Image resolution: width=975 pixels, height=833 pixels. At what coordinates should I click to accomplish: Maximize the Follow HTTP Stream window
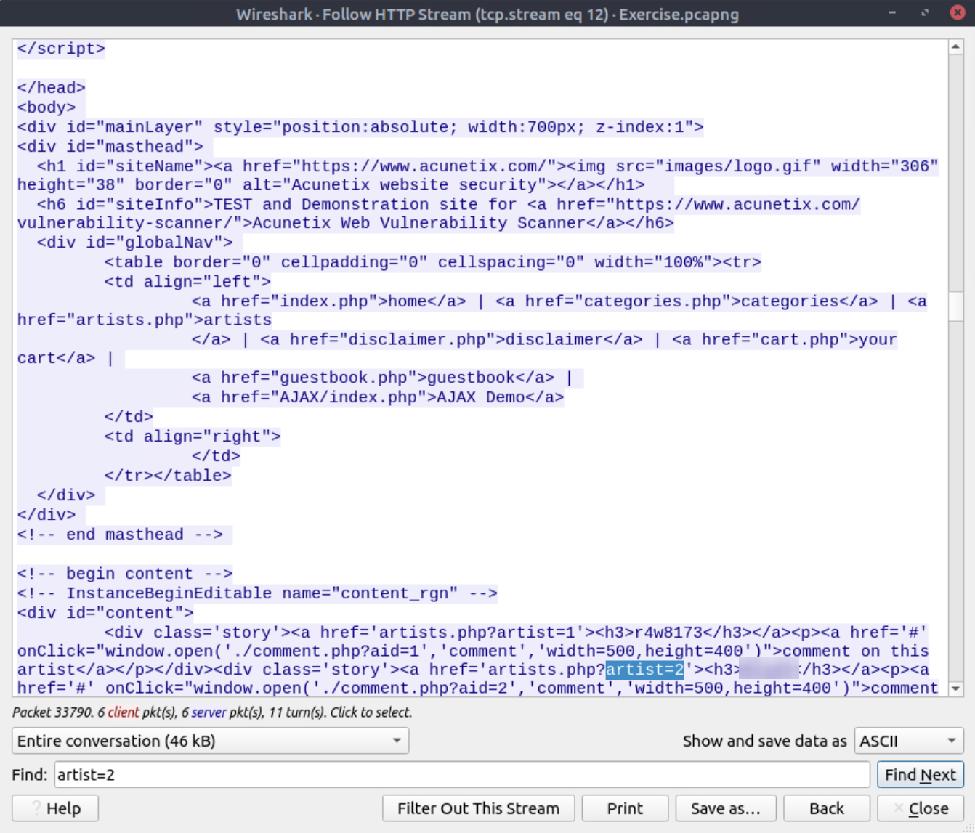[x=925, y=13]
